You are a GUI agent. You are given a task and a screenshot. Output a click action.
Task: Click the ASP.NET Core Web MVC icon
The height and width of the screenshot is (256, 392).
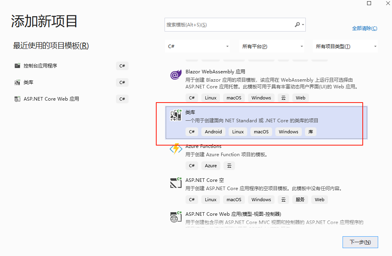(x=176, y=217)
